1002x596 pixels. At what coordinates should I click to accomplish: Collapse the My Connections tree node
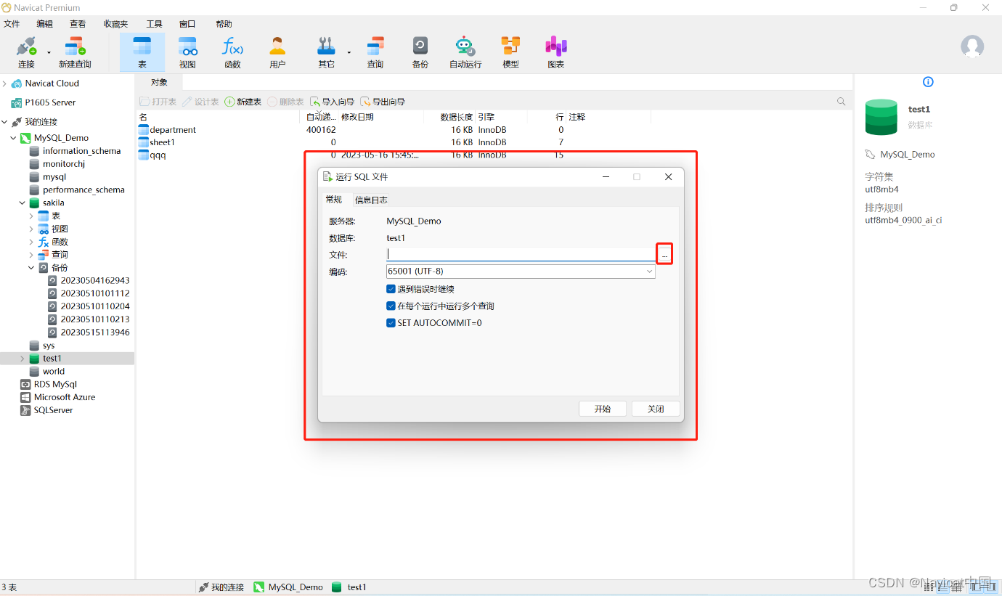4,122
